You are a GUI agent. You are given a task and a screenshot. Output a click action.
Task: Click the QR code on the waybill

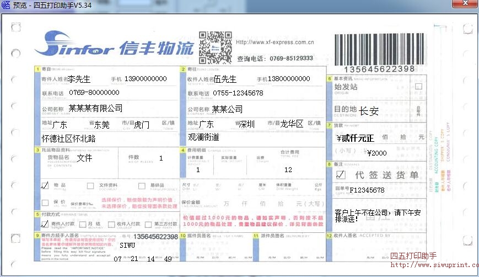[215, 47]
